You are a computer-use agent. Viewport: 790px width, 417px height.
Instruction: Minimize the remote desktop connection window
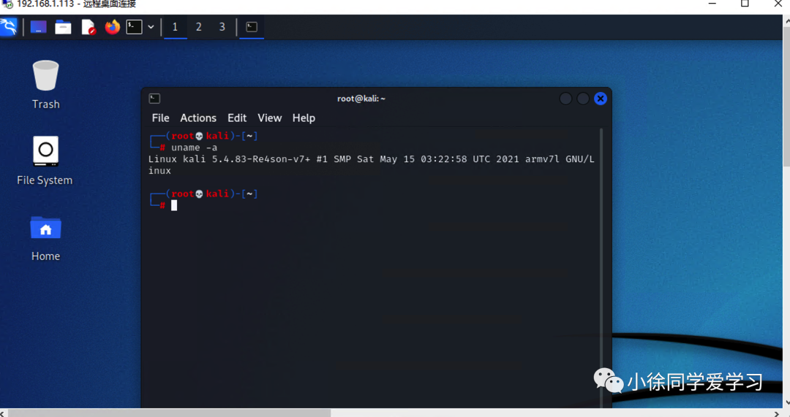click(712, 4)
